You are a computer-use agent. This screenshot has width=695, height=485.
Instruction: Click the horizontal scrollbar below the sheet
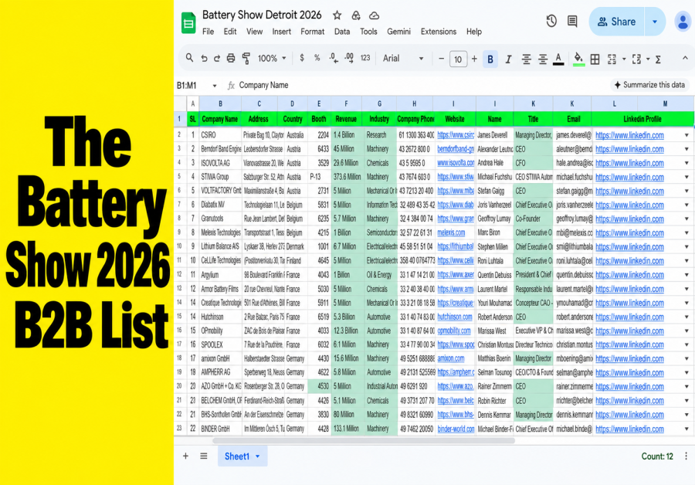pyautogui.click(x=364, y=441)
